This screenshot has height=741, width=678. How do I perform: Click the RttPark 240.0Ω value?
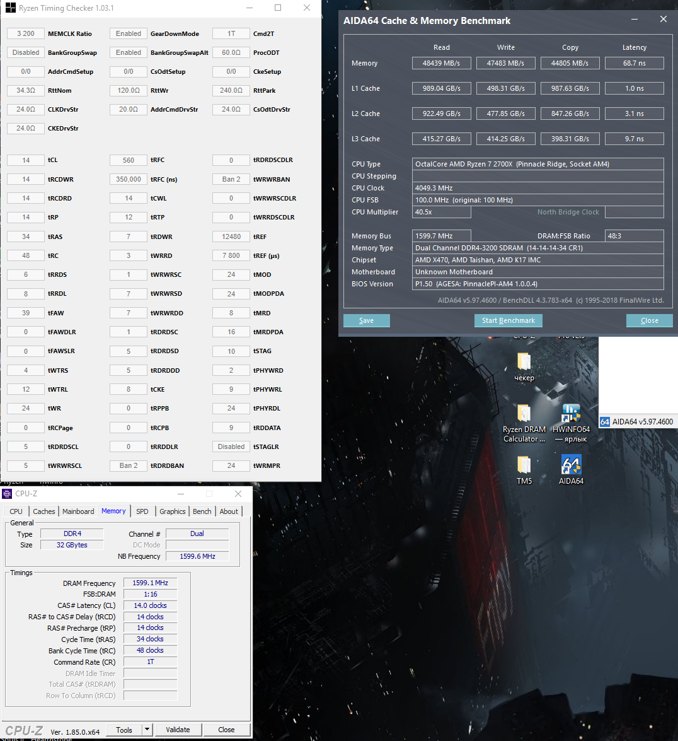click(x=231, y=90)
